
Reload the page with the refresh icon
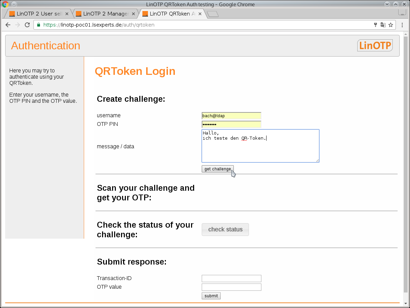click(27, 25)
